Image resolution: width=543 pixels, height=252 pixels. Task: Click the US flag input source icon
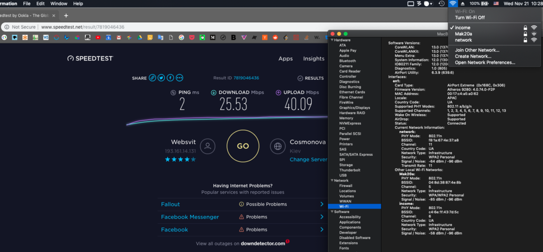[496, 3]
